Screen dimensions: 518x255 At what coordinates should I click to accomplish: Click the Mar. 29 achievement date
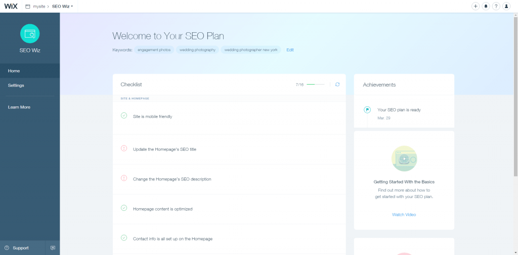384,118
